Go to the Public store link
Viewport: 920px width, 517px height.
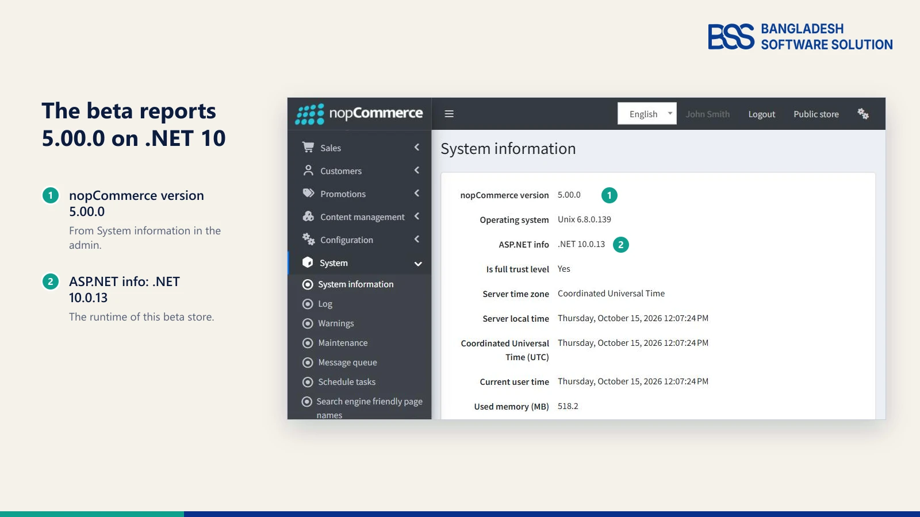click(816, 114)
